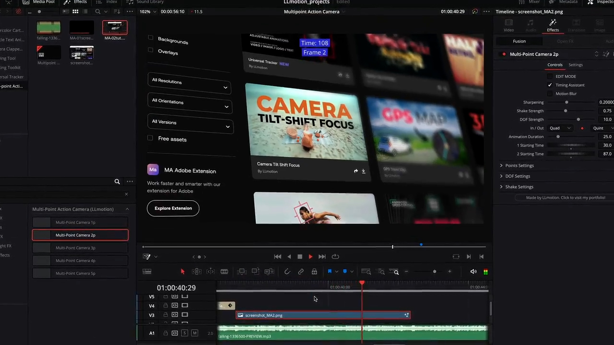Click the red keyframe diamond for In / Out
The image size is (614, 345).
(x=582, y=128)
